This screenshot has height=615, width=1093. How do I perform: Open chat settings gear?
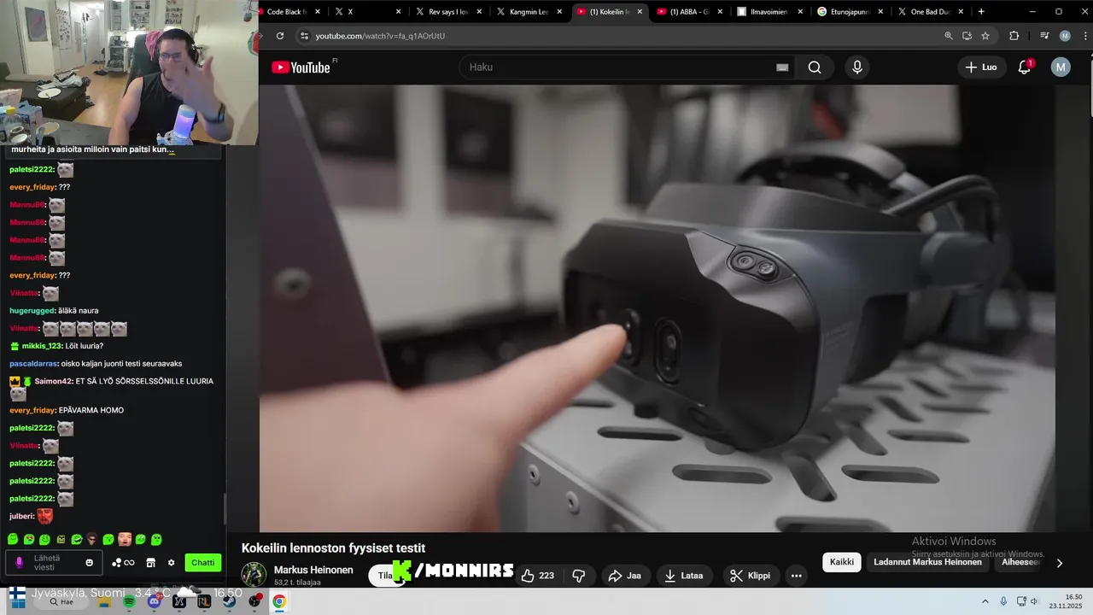(x=171, y=563)
